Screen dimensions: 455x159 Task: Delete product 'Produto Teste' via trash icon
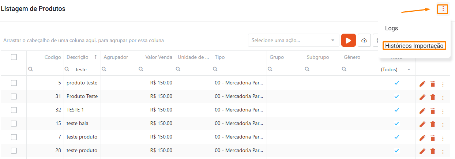click(433, 97)
